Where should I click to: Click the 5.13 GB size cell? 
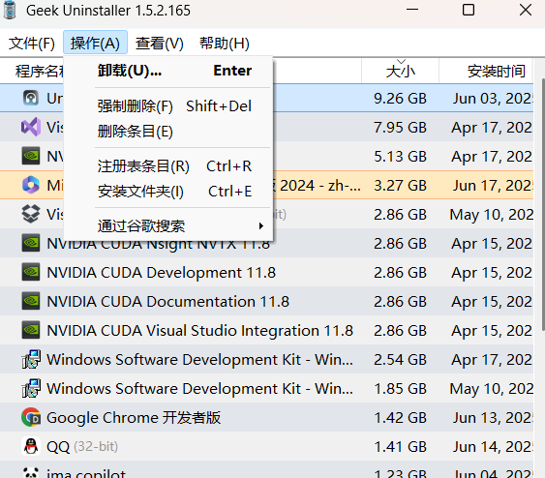[x=400, y=157]
